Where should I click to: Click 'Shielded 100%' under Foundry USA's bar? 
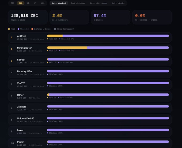[55, 74]
